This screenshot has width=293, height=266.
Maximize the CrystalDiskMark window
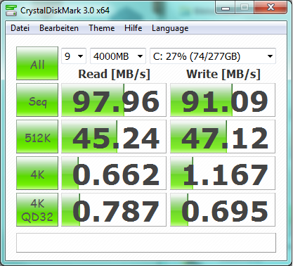(x=245, y=8)
